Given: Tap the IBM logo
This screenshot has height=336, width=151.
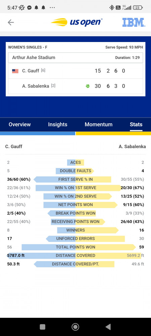Looking at the screenshot, I should coord(134,22).
